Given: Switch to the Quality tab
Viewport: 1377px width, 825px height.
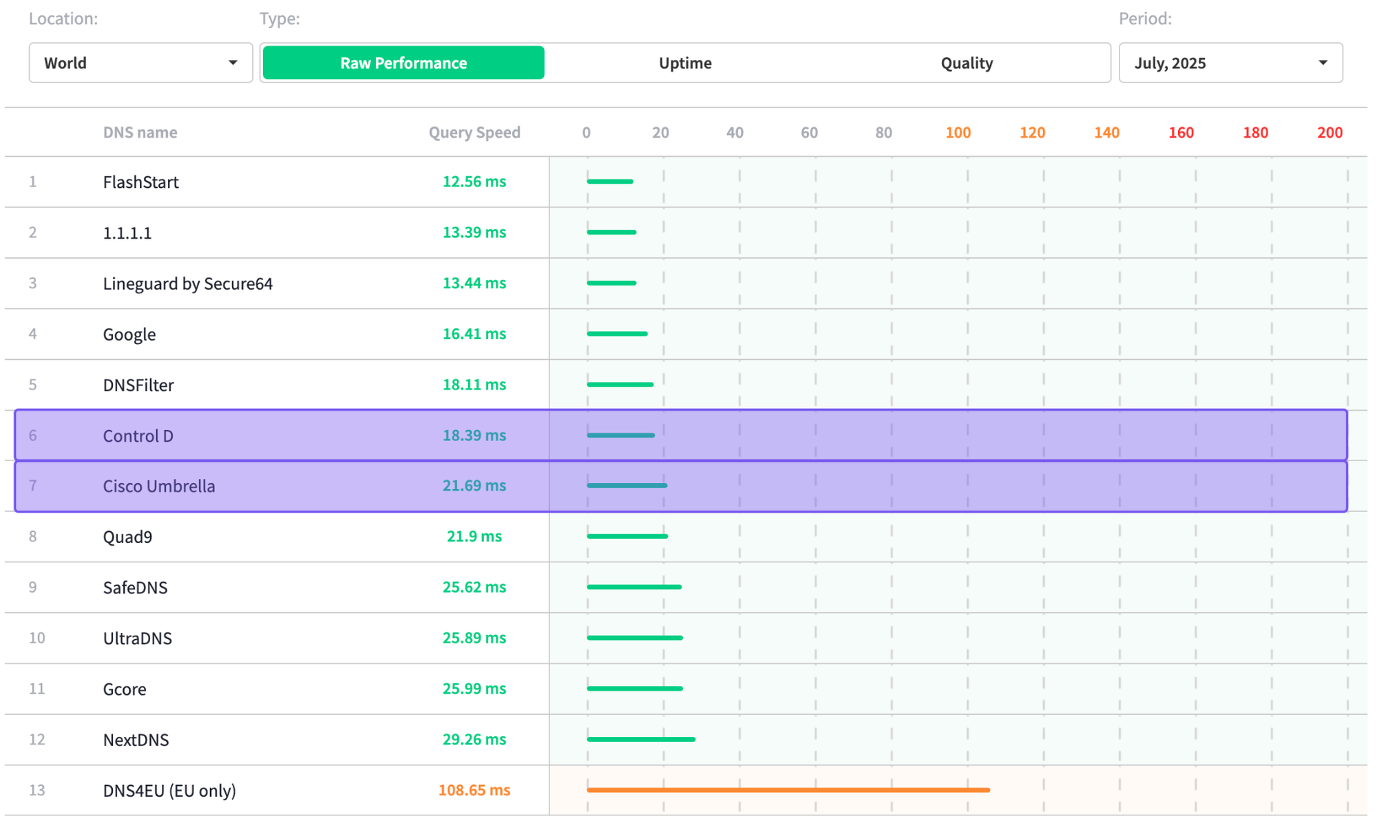Looking at the screenshot, I should click(967, 63).
